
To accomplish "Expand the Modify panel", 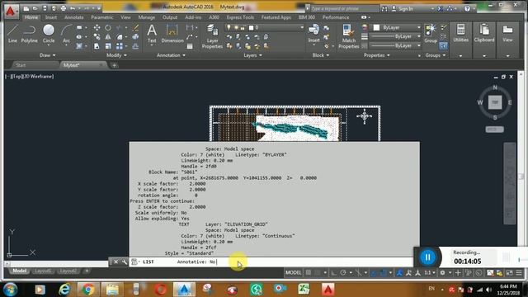I will coord(116,55).
